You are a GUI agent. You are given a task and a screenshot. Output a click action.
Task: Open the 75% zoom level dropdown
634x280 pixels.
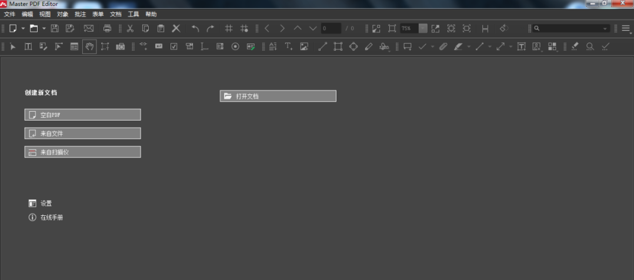point(423,28)
